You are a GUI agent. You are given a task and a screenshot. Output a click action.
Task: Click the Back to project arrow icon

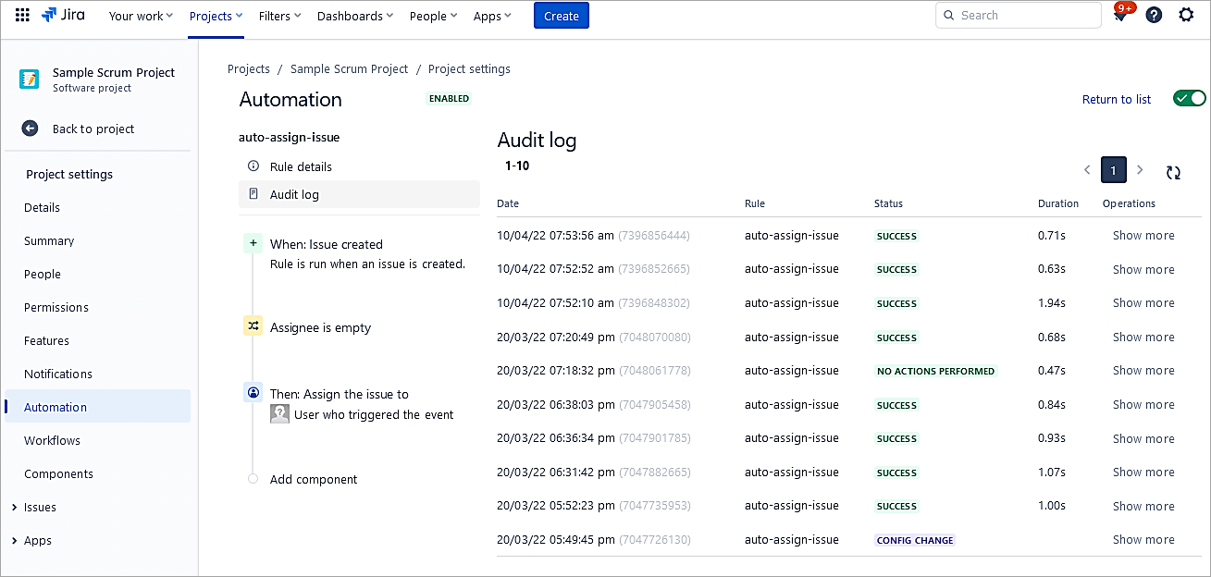[x=30, y=129]
